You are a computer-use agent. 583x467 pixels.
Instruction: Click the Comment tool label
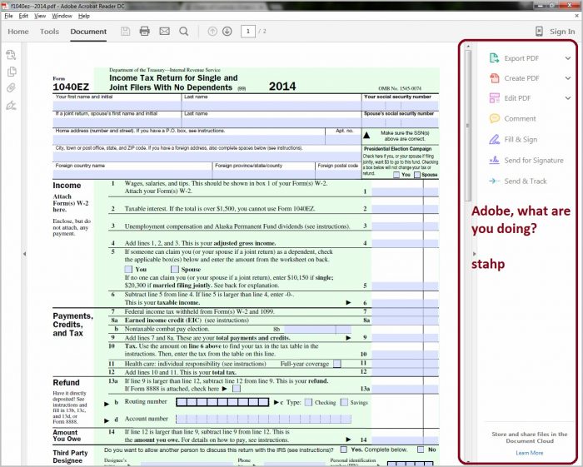(x=520, y=118)
